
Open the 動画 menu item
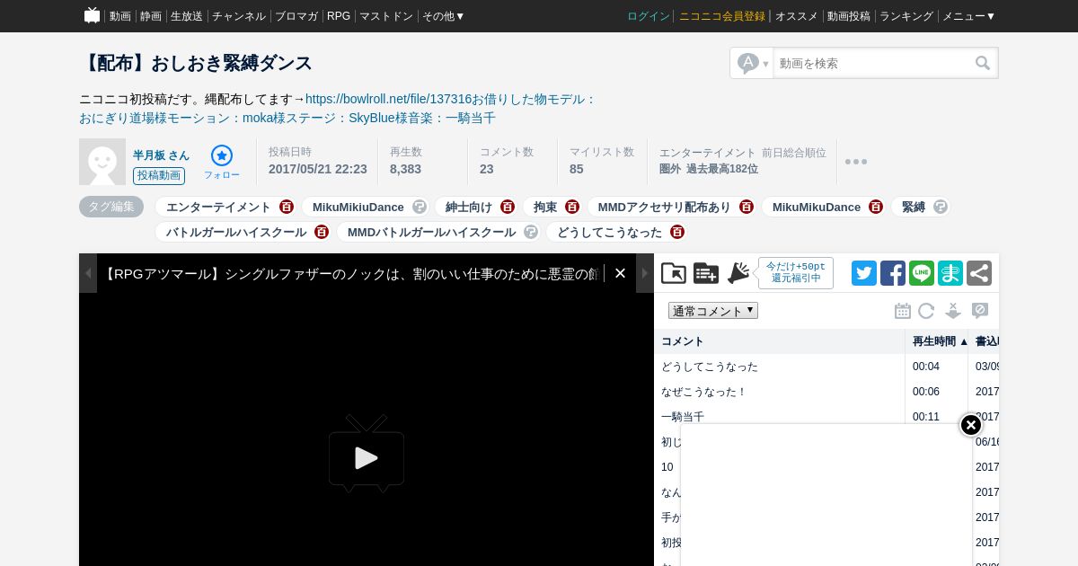coord(120,16)
